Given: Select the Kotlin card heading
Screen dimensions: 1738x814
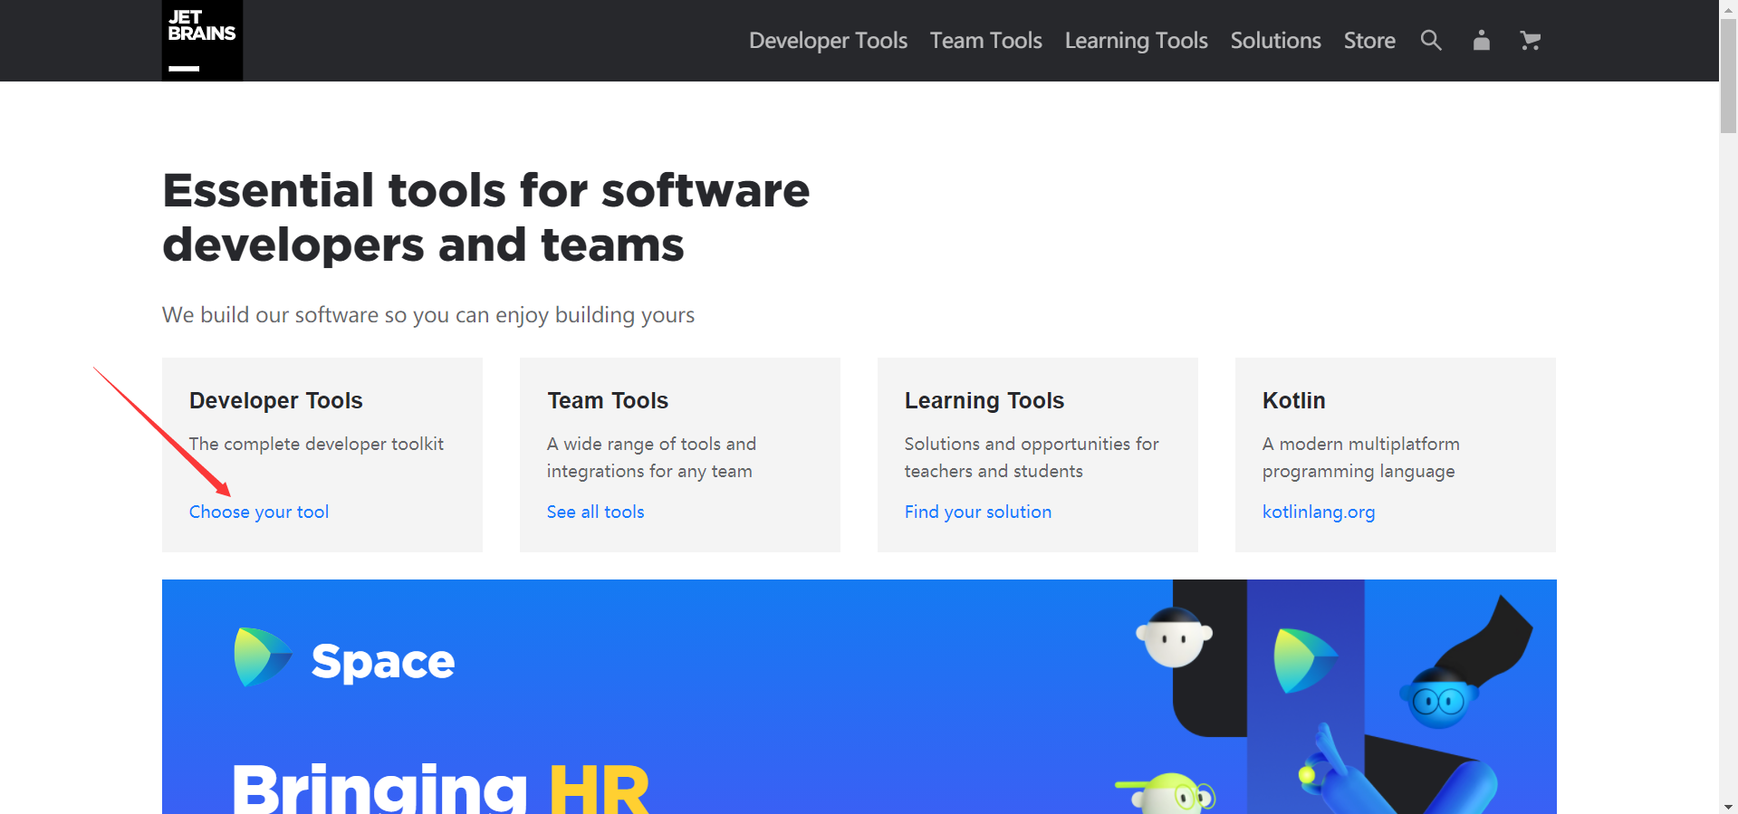Looking at the screenshot, I should click(1293, 400).
